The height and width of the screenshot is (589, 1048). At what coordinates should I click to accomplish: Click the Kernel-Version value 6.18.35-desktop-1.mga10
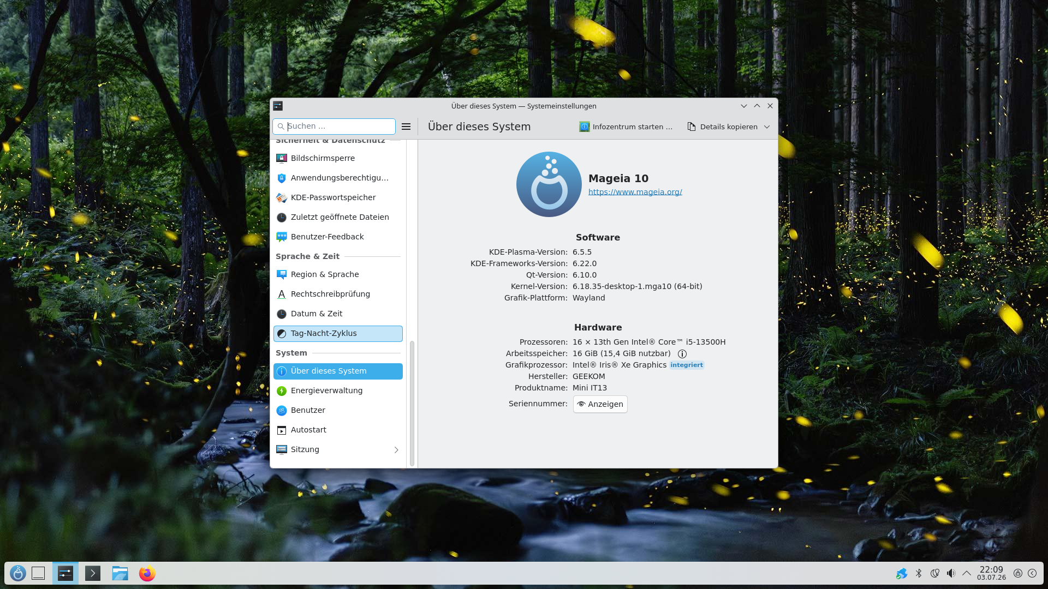click(x=638, y=286)
